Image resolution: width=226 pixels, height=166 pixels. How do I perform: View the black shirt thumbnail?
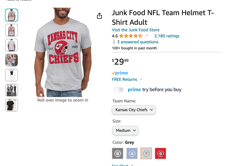(x=12, y=105)
